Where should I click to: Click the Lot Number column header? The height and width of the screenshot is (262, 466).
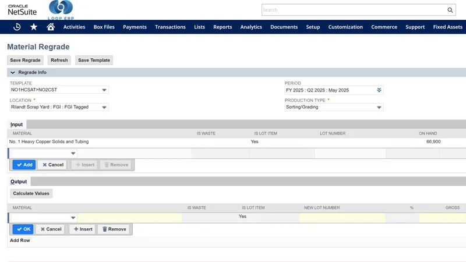[333, 133]
